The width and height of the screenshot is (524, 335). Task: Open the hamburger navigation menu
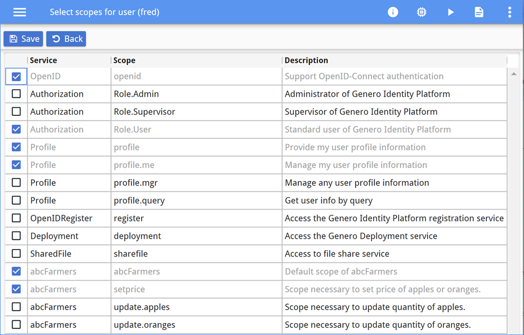[x=20, y=11]
